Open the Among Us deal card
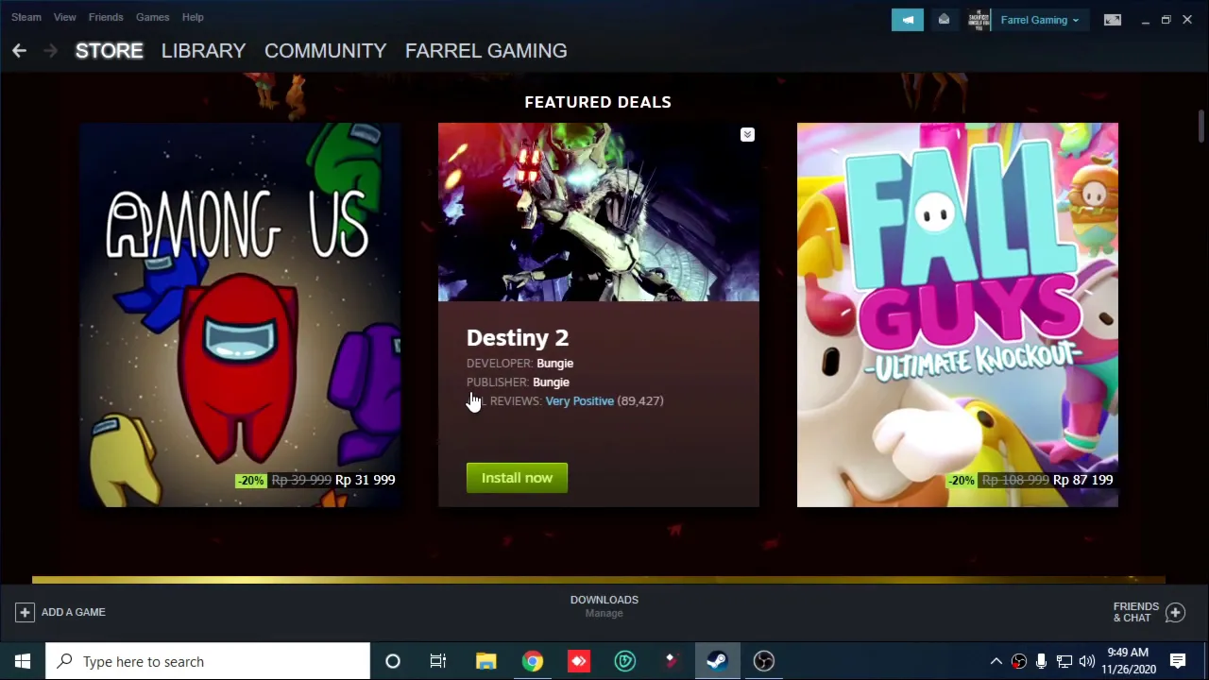 point(240,314)
